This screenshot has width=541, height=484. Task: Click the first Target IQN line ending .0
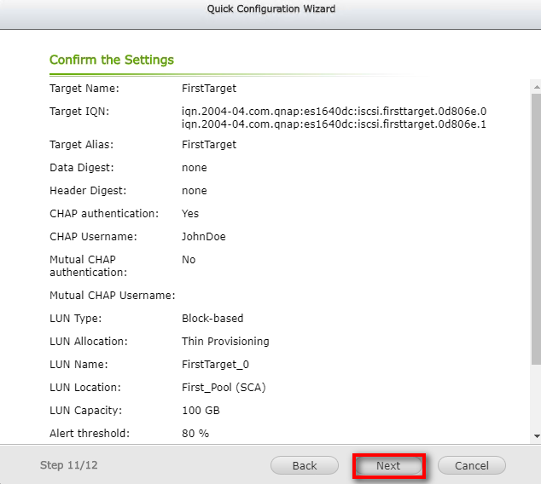334,111
